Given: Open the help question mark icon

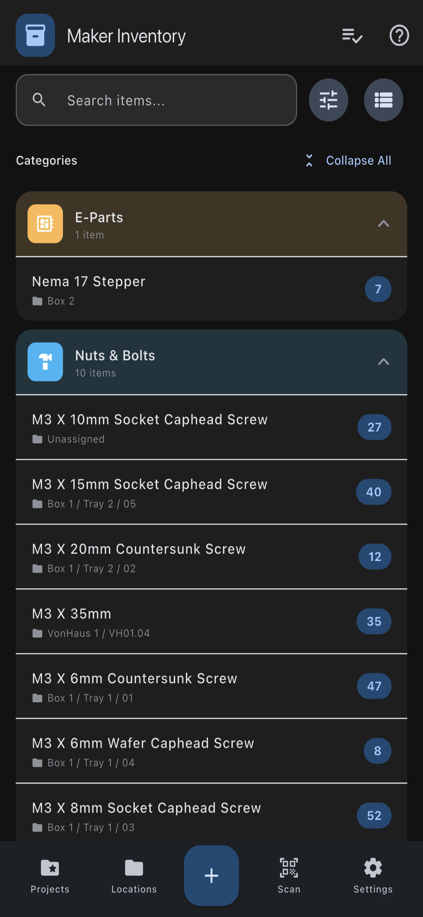Looking at the screenshot, I should [399, 35].
